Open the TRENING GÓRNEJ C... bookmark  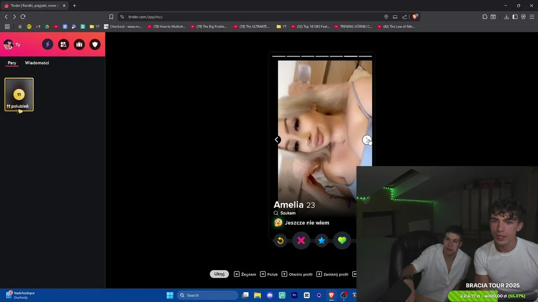[353, 26]
